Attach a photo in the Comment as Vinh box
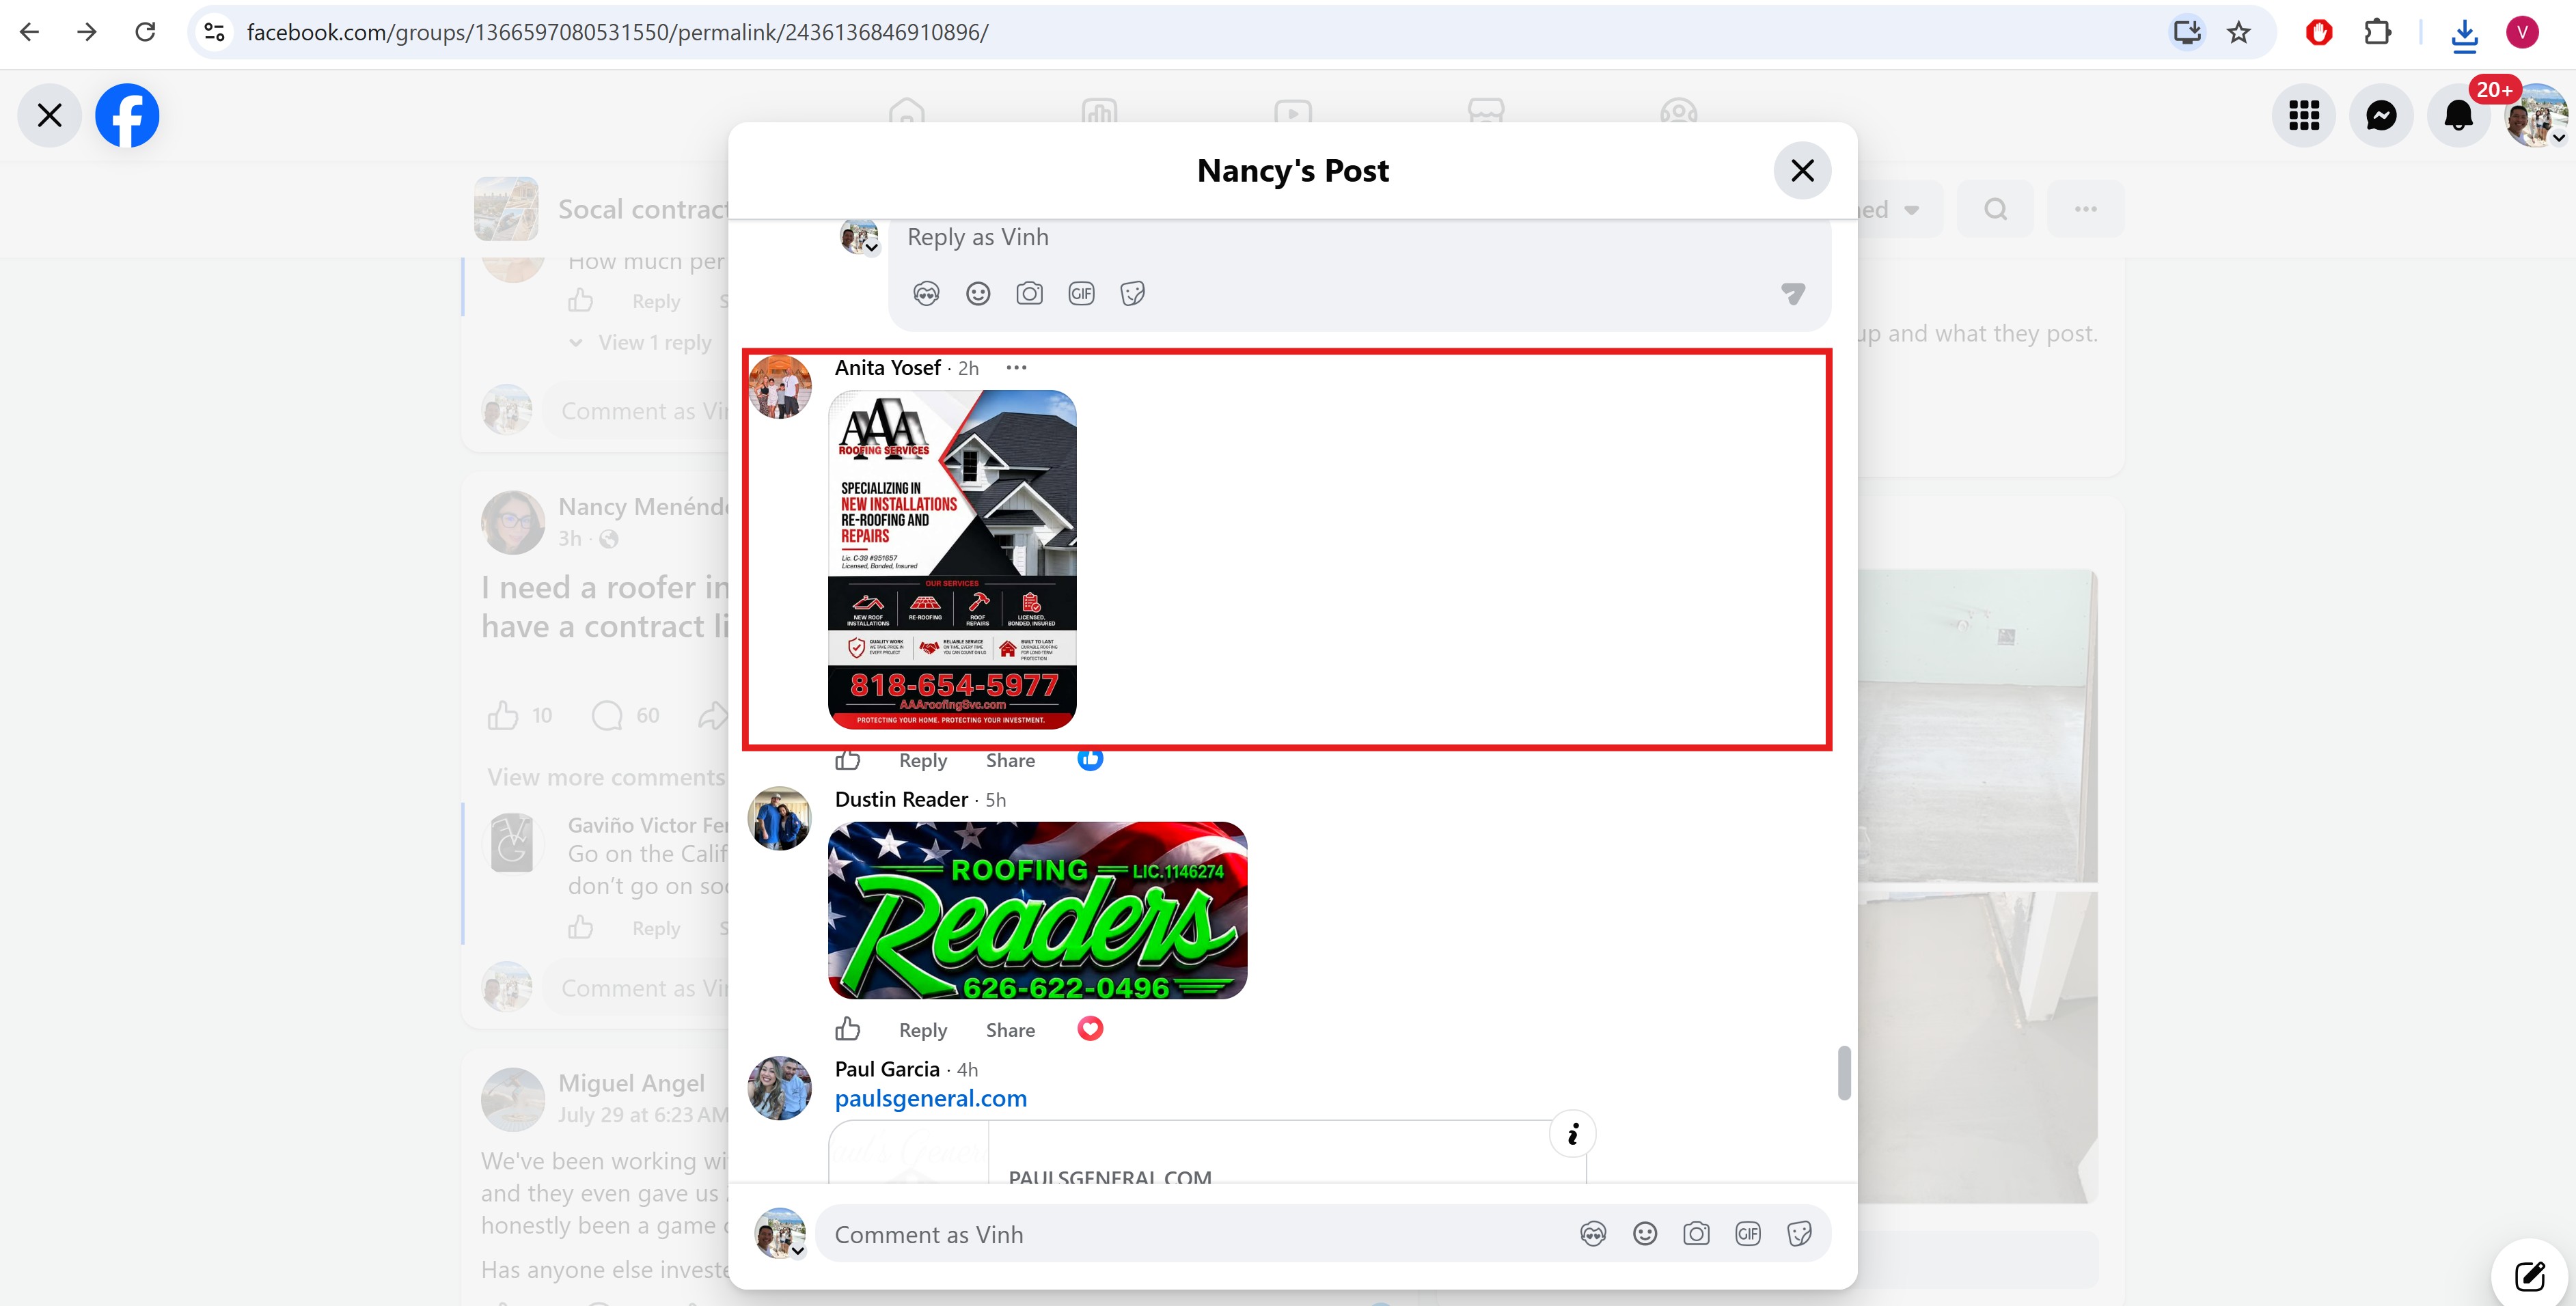Screen dimensions: 2576x1306 point(1696,1234)
